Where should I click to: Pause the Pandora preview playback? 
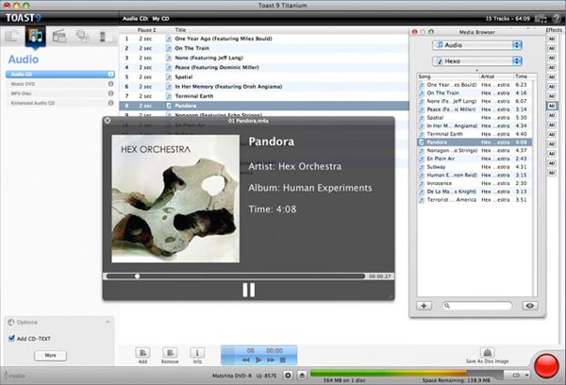pos(248,290)
